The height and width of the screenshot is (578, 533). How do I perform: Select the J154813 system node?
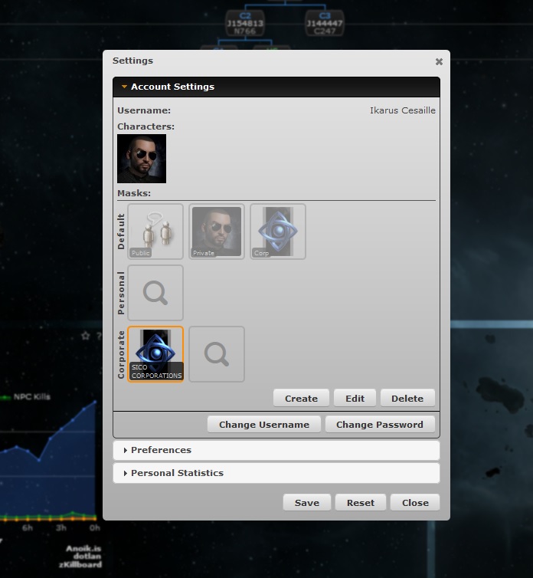click(245, 25)
